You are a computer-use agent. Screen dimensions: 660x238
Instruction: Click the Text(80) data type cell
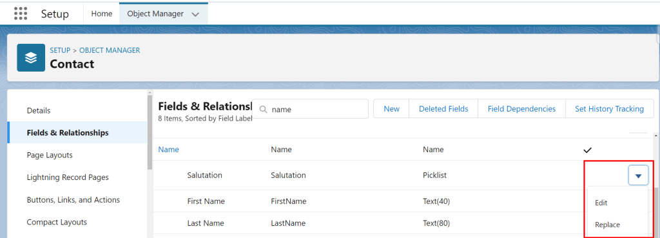[436, 223]
